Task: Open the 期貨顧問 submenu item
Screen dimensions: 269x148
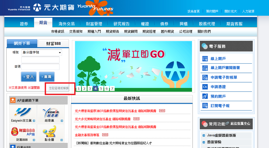Action: [131, 31]
